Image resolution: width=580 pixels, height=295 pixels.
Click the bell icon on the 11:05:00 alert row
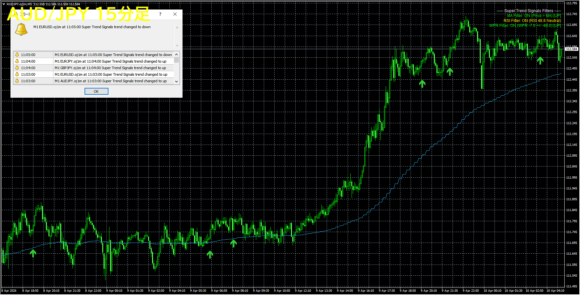[17, 55]
